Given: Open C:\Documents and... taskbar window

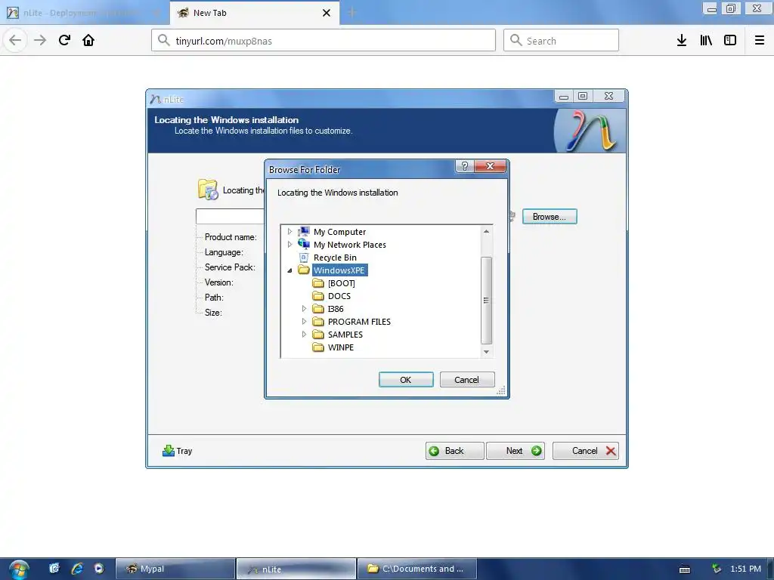Looking at the screenshot, I should point(417,569).
